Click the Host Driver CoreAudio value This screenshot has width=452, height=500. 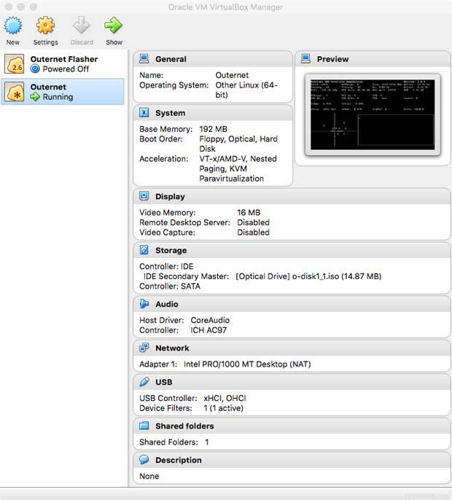210,321
